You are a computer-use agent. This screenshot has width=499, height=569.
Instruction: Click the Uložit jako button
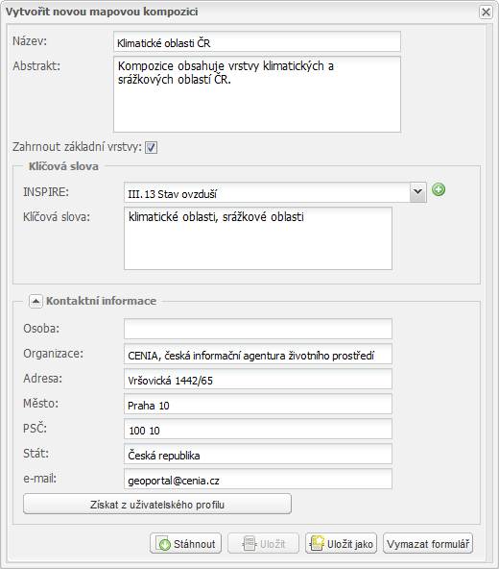click(x=341, y=543)
